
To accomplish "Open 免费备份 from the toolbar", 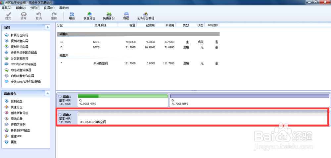I will point(109,16).
